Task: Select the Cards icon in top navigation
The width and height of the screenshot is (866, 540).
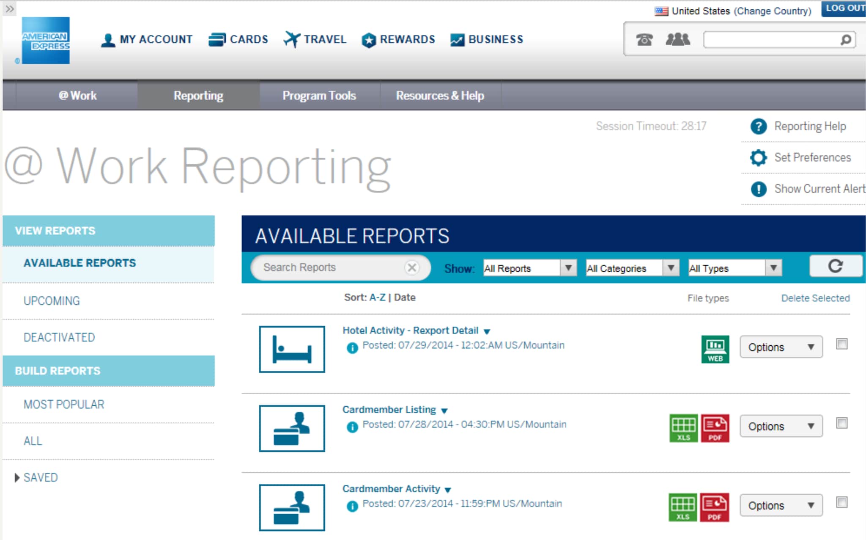Action: (x=216, y=39)
